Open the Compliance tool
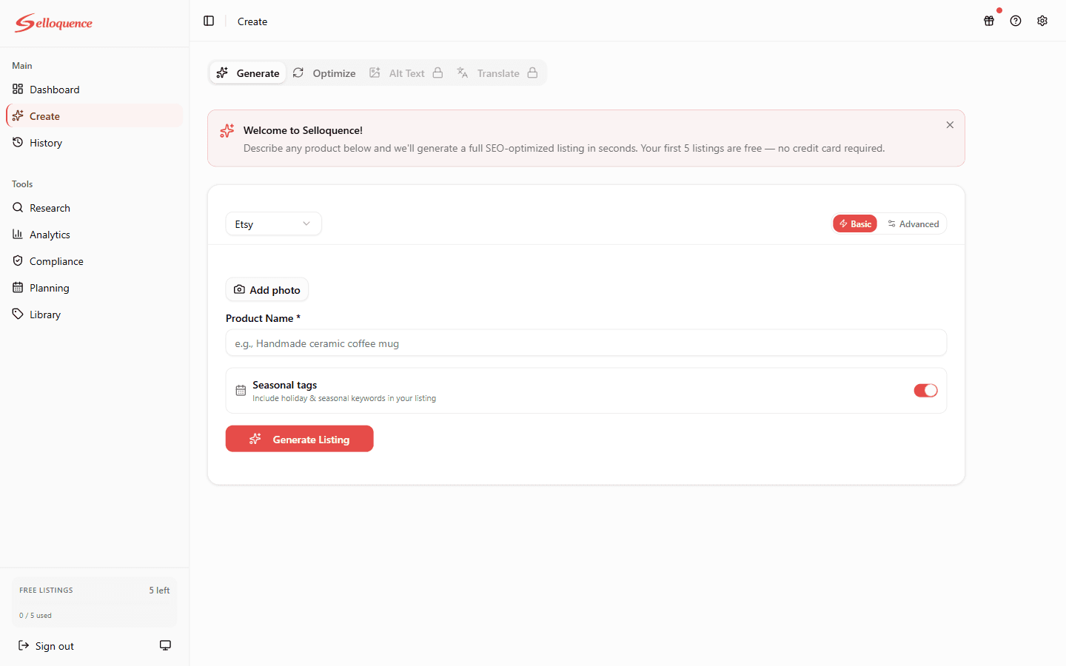The image size is (1066, 666). [x=55, y=261]
